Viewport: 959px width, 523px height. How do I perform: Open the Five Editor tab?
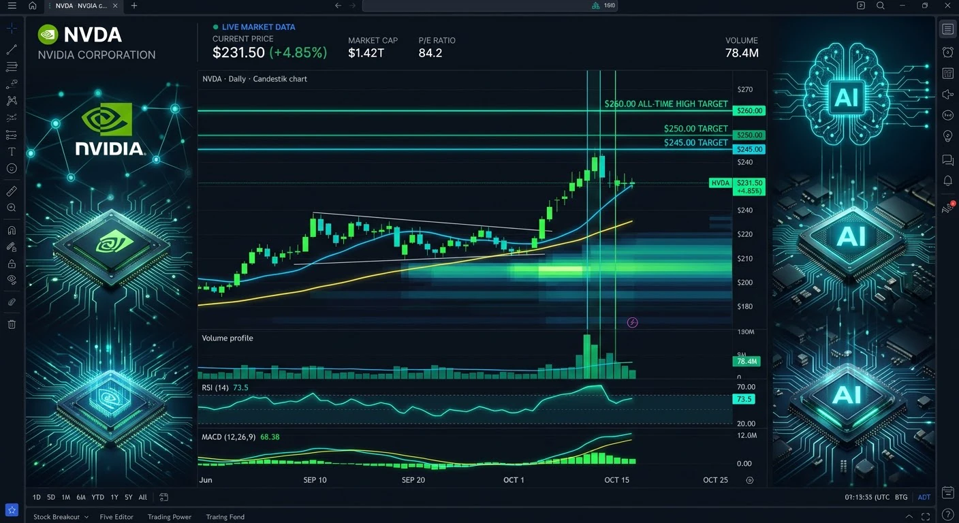(116, 517)
